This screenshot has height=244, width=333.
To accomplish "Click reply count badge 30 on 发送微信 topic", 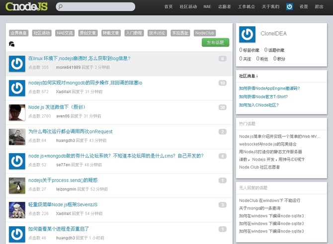I will coord(222,107).
